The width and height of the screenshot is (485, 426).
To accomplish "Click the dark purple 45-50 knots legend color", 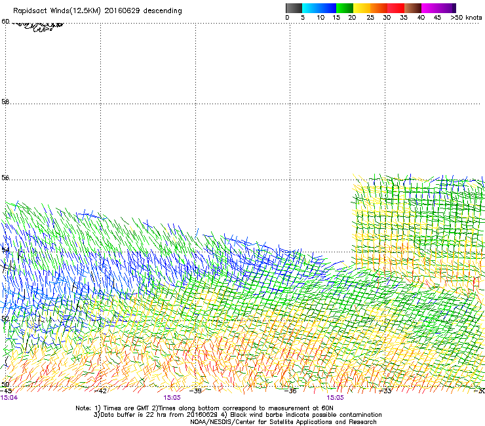I will [x=447, y=8].
